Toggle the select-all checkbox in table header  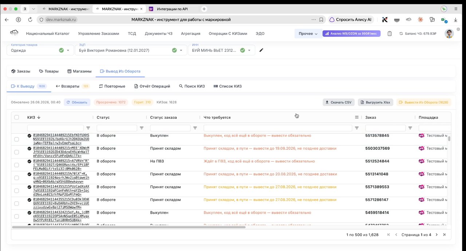(16, 117)
